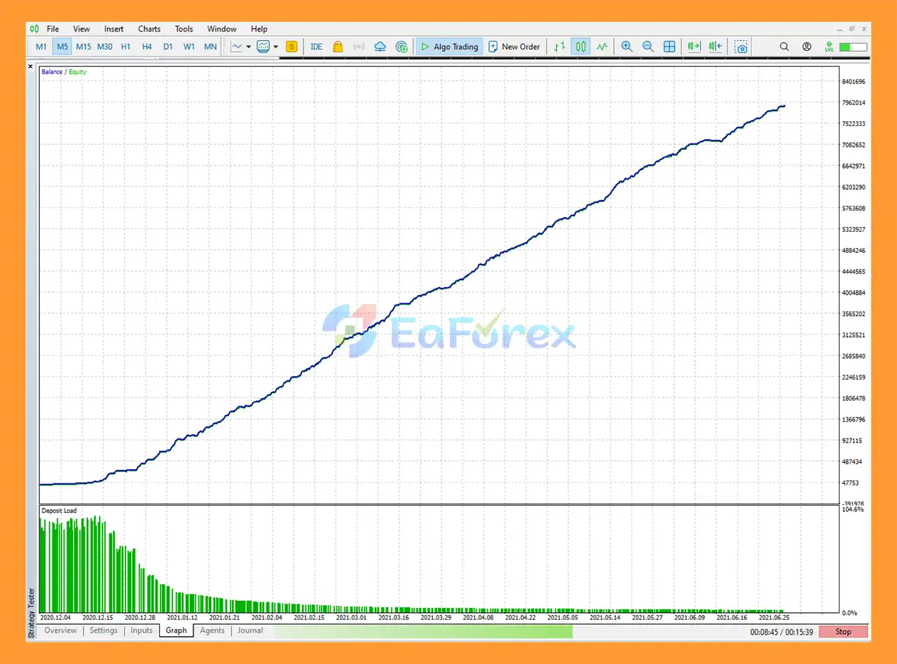The image size is (897, 664).
Task: Expand the templates dropdown arrow
Action: point(275,47)
